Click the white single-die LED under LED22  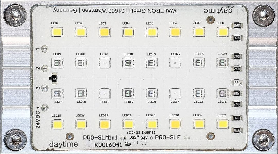[175, 63]
